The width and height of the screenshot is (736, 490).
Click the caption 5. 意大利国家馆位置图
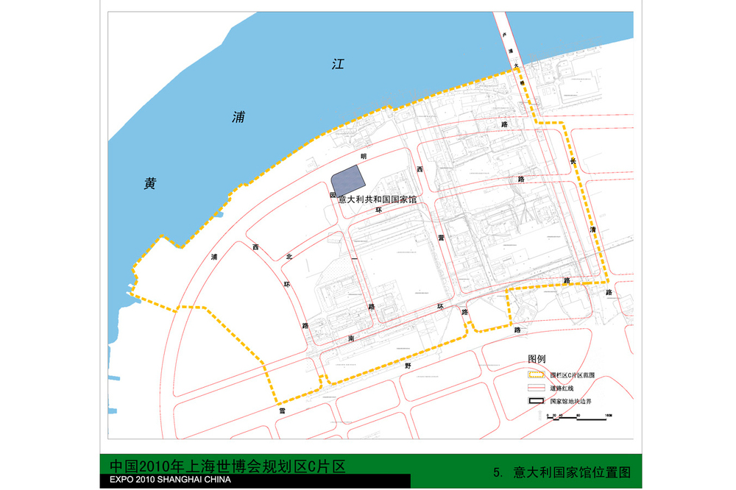pyautogui.click(x=562, y=472)
